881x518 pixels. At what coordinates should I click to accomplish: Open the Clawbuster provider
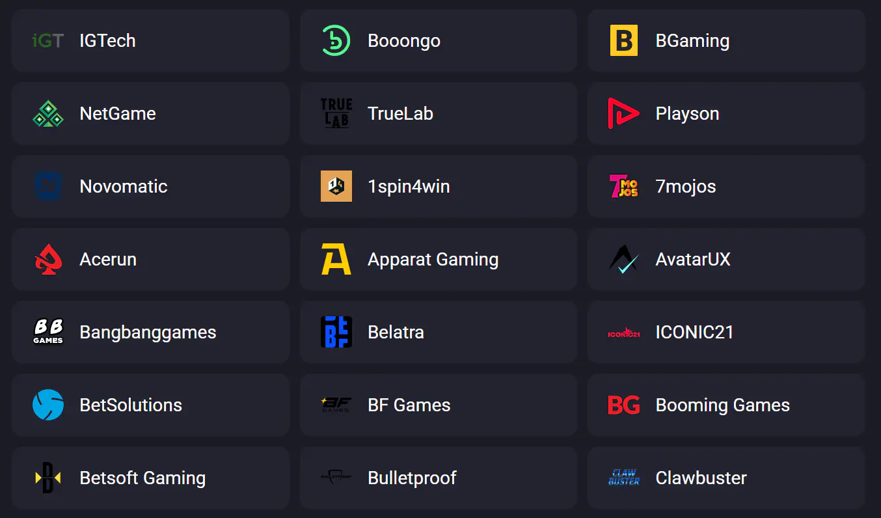(726, 478)
